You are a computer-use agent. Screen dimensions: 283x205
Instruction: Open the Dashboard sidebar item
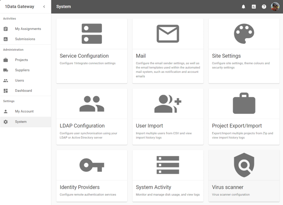click(24, 91)
